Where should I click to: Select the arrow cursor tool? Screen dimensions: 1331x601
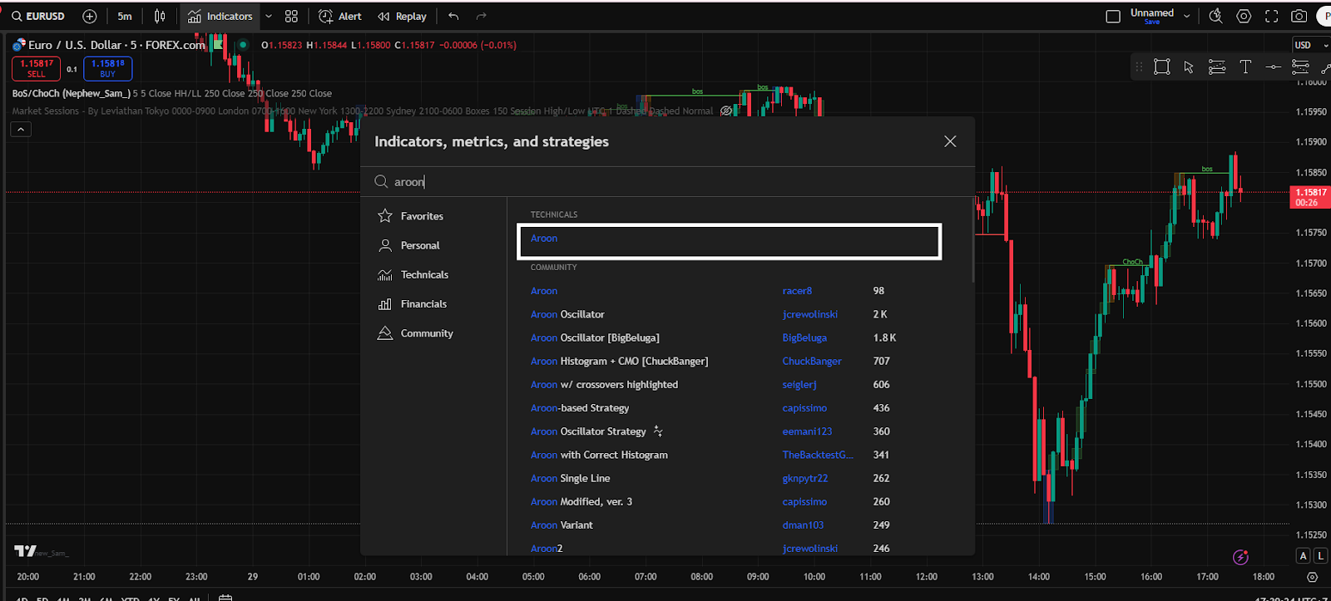[x=1189, y=67]
